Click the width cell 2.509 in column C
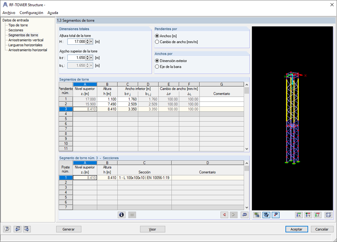 pos(128,104)
